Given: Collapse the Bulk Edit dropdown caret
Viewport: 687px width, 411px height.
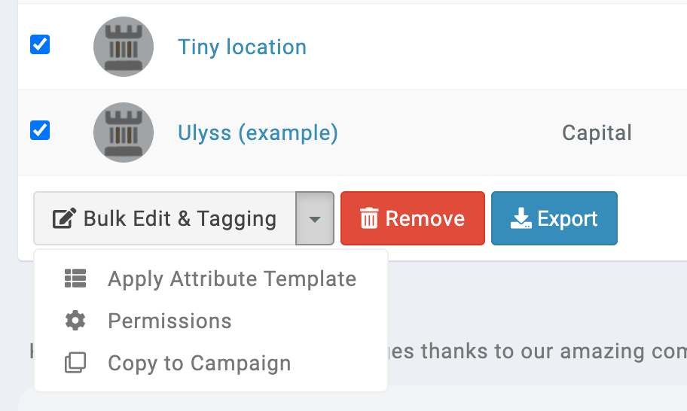Looking at the screenshot, I should pos(315,219).
